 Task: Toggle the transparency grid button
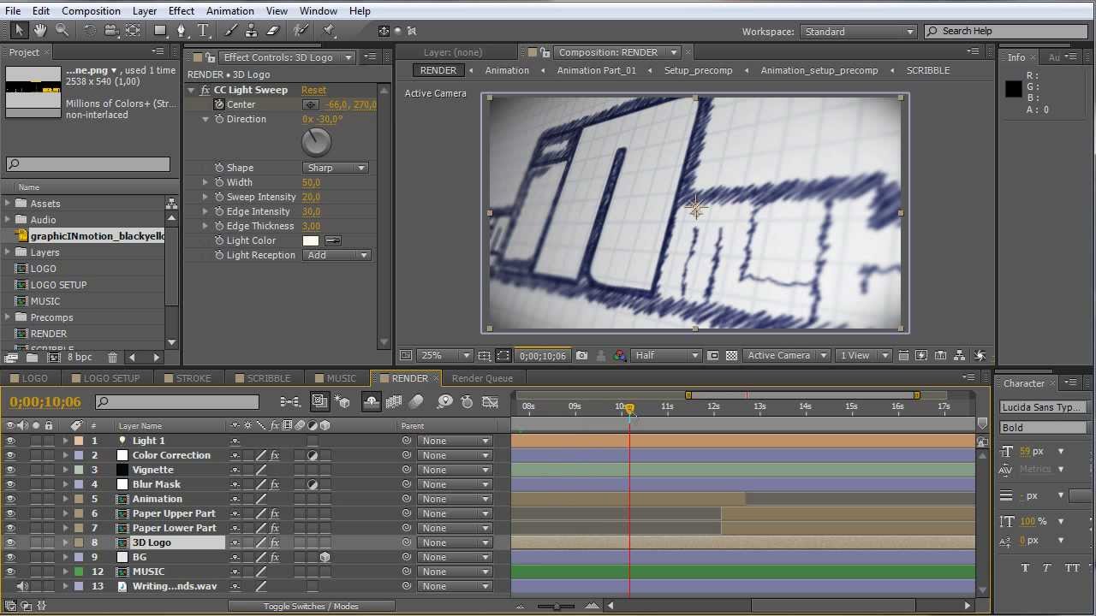click(x=731, y=355)
